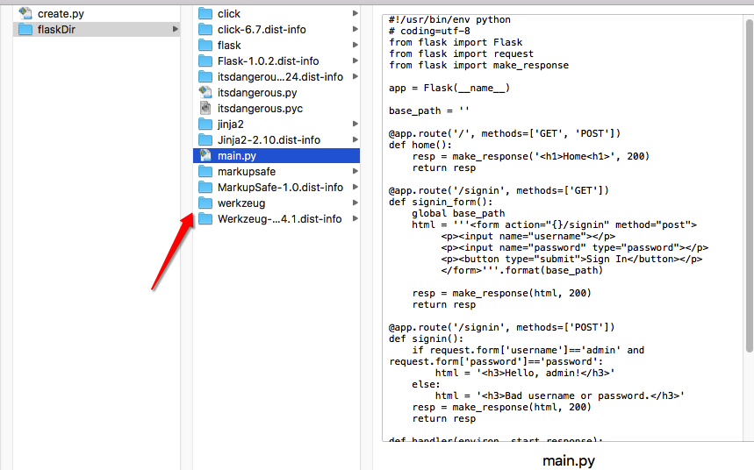The height and width of the screenshot is (470, 754).
Task: Click the create.py file icon
Action: (25, 13)
